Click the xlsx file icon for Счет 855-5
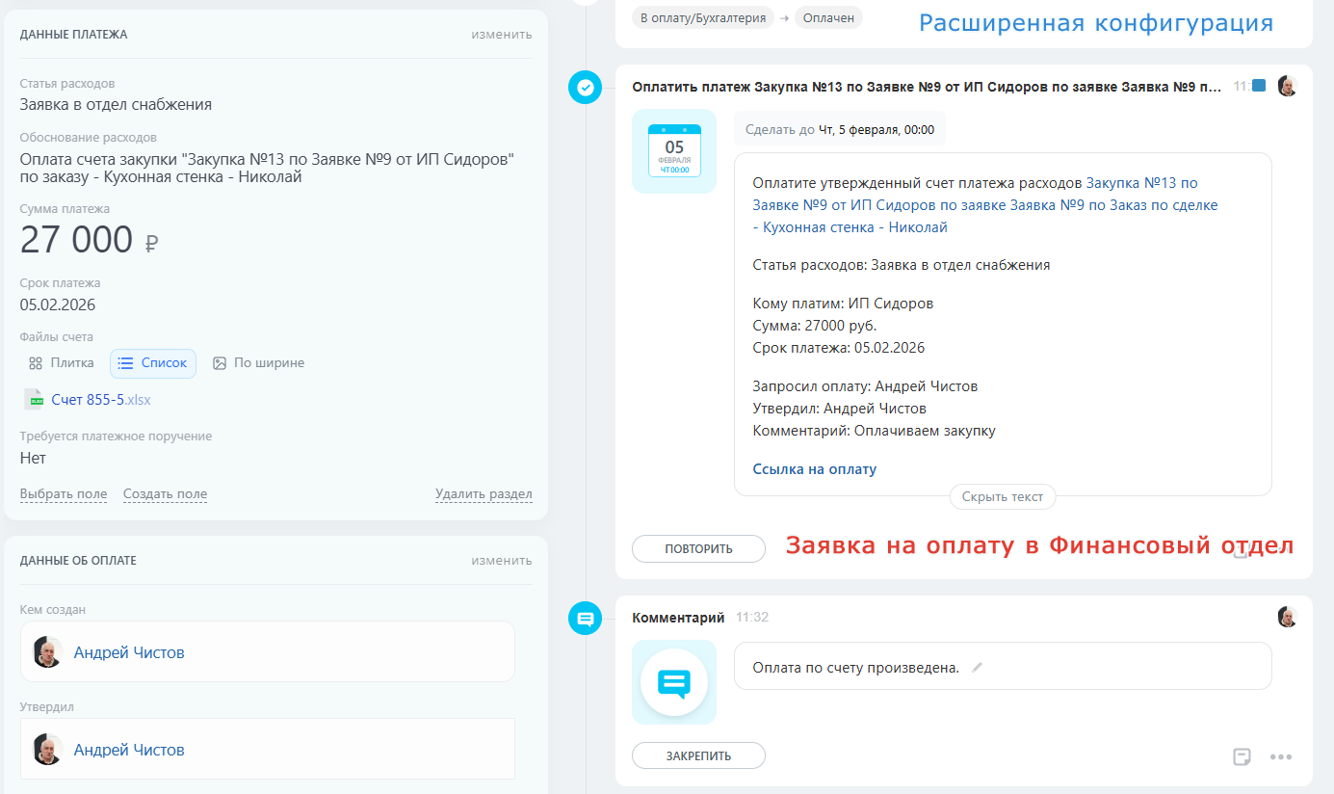Image resolution: width=1334 pixels, height=794 pixels. [x=36, y=400]
